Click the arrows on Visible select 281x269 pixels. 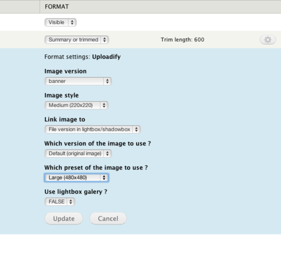click(72, 23)
